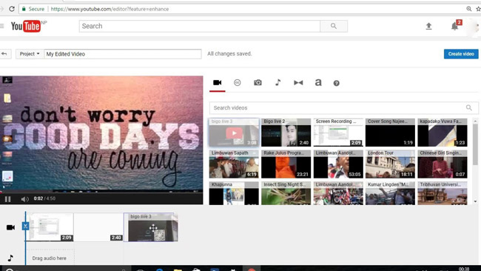Open the Transitions tab bowtie icon

298,82
